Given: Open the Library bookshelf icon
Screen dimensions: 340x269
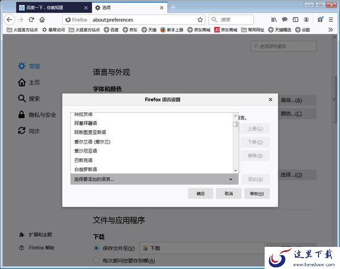Looking at the screenshot, I should point(274,20).
